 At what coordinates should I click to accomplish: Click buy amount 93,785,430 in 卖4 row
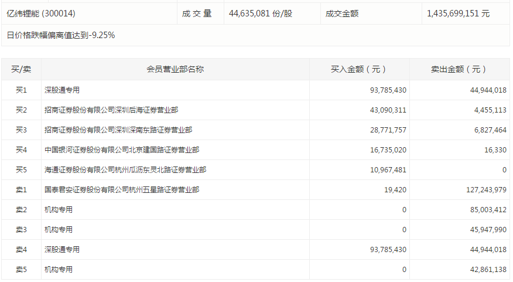388,250
